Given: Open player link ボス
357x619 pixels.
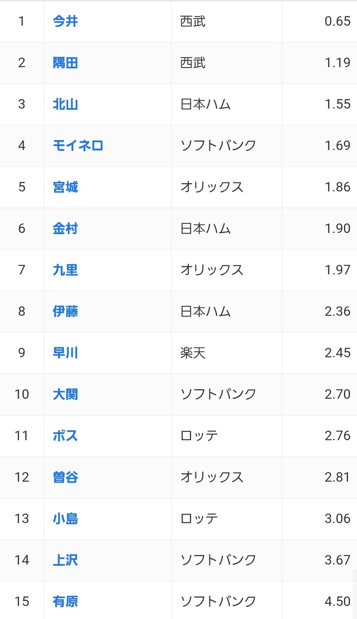Looking at the screenshot, I should (65, 436).
